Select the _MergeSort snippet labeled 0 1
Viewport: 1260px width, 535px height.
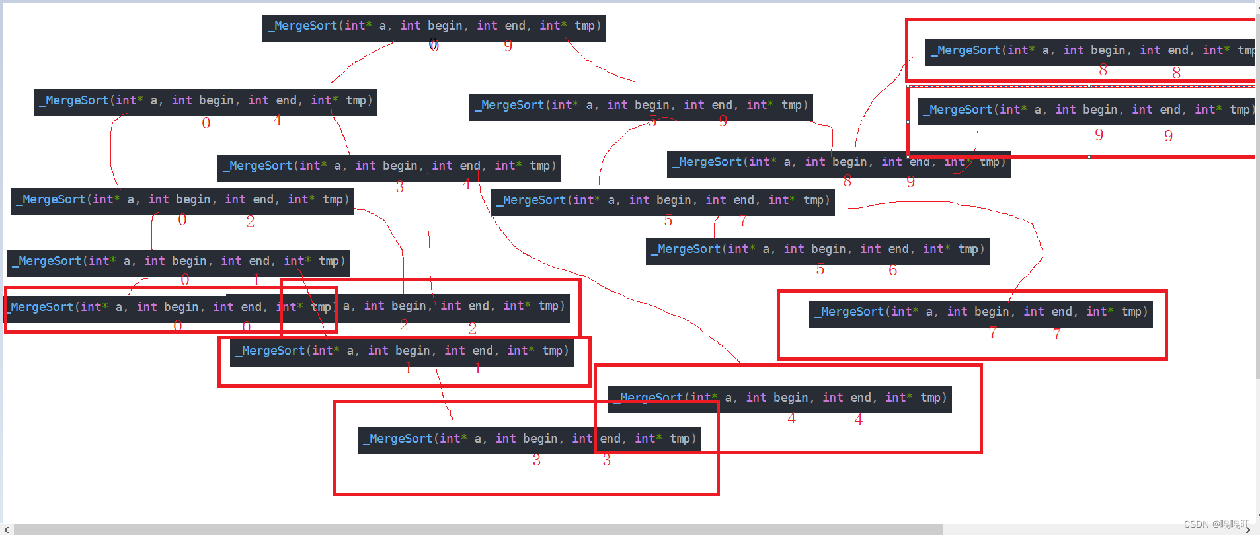tap(178, 262)
